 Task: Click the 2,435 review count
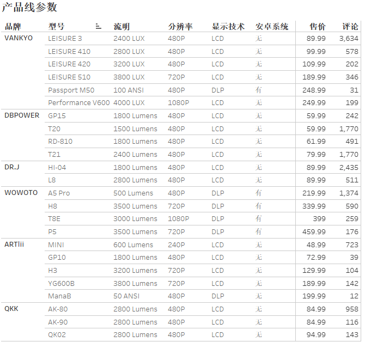point(349,167)
